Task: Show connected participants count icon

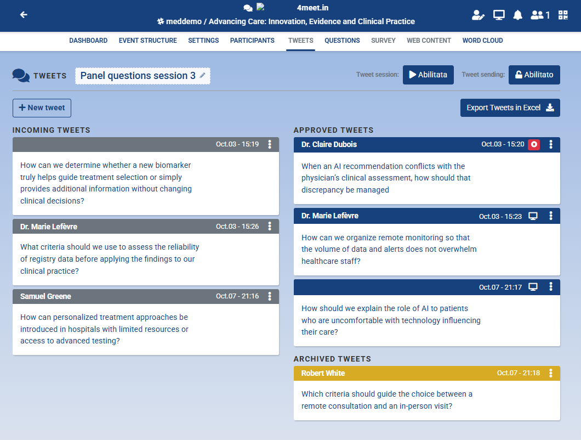Action: click(x=540, y=15)
